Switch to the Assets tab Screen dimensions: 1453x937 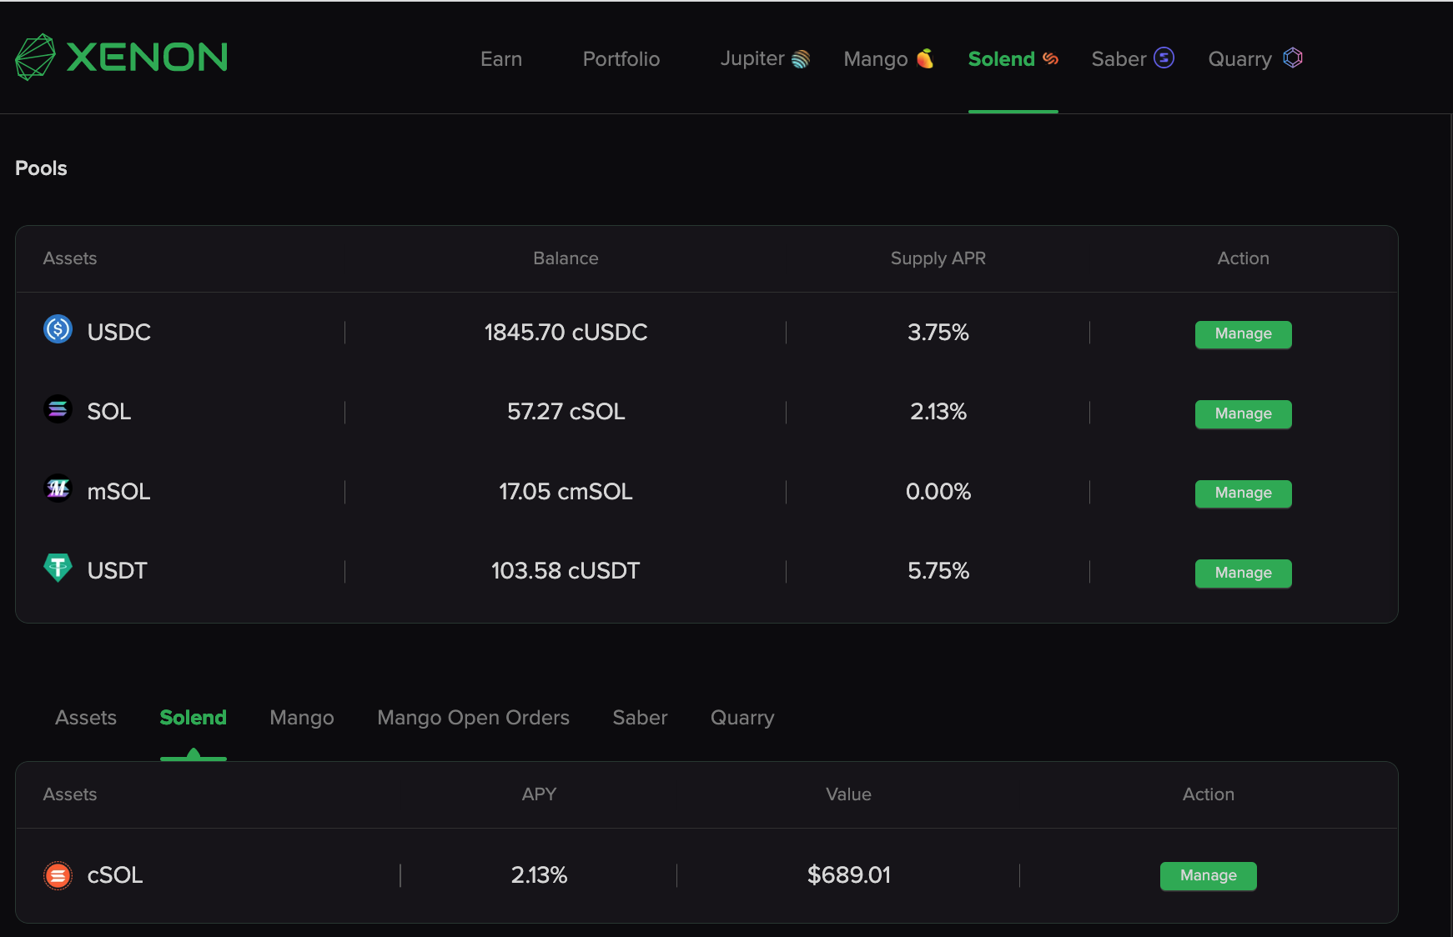tap(86, 718)
